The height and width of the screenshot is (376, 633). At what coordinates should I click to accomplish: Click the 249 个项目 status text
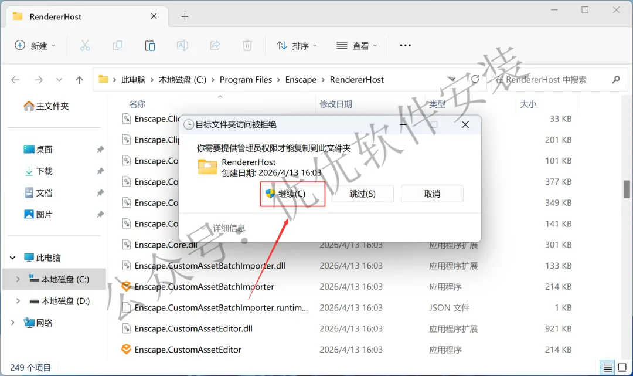click(x=30, y=368)
